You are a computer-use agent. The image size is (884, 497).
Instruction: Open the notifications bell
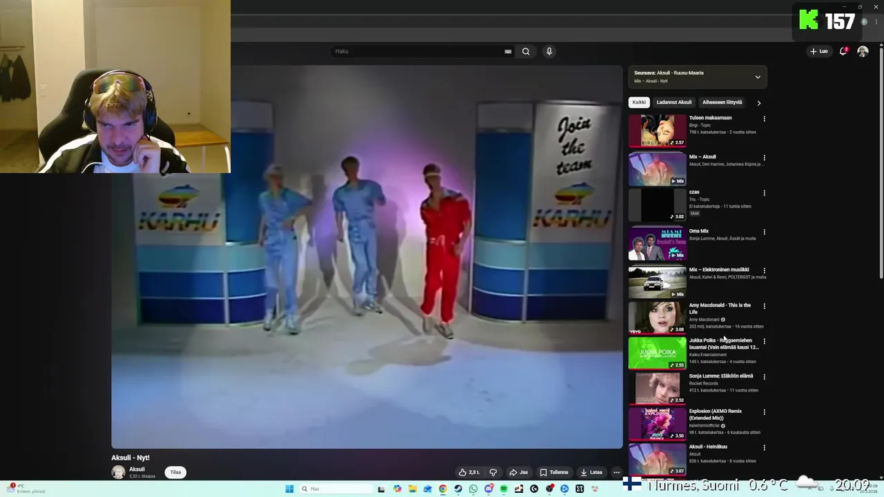pyautogui.click(x=843, y=51)
